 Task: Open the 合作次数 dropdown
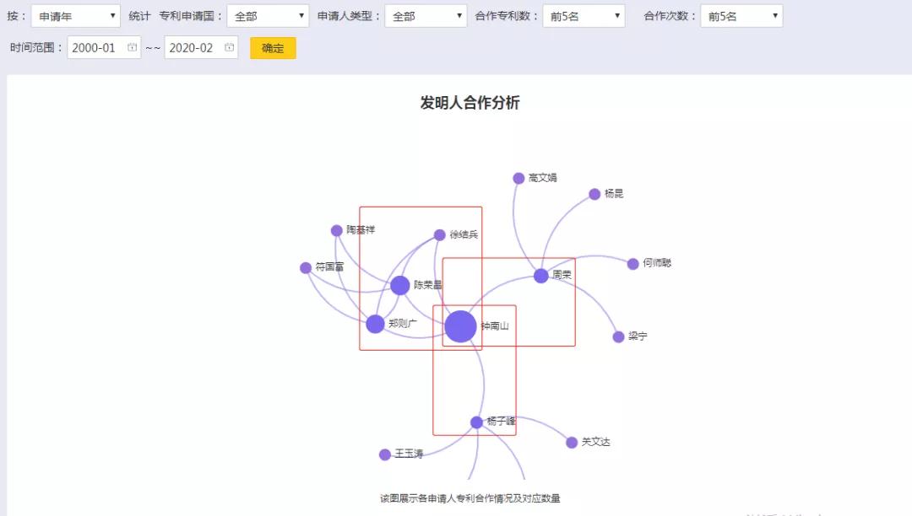741,15
